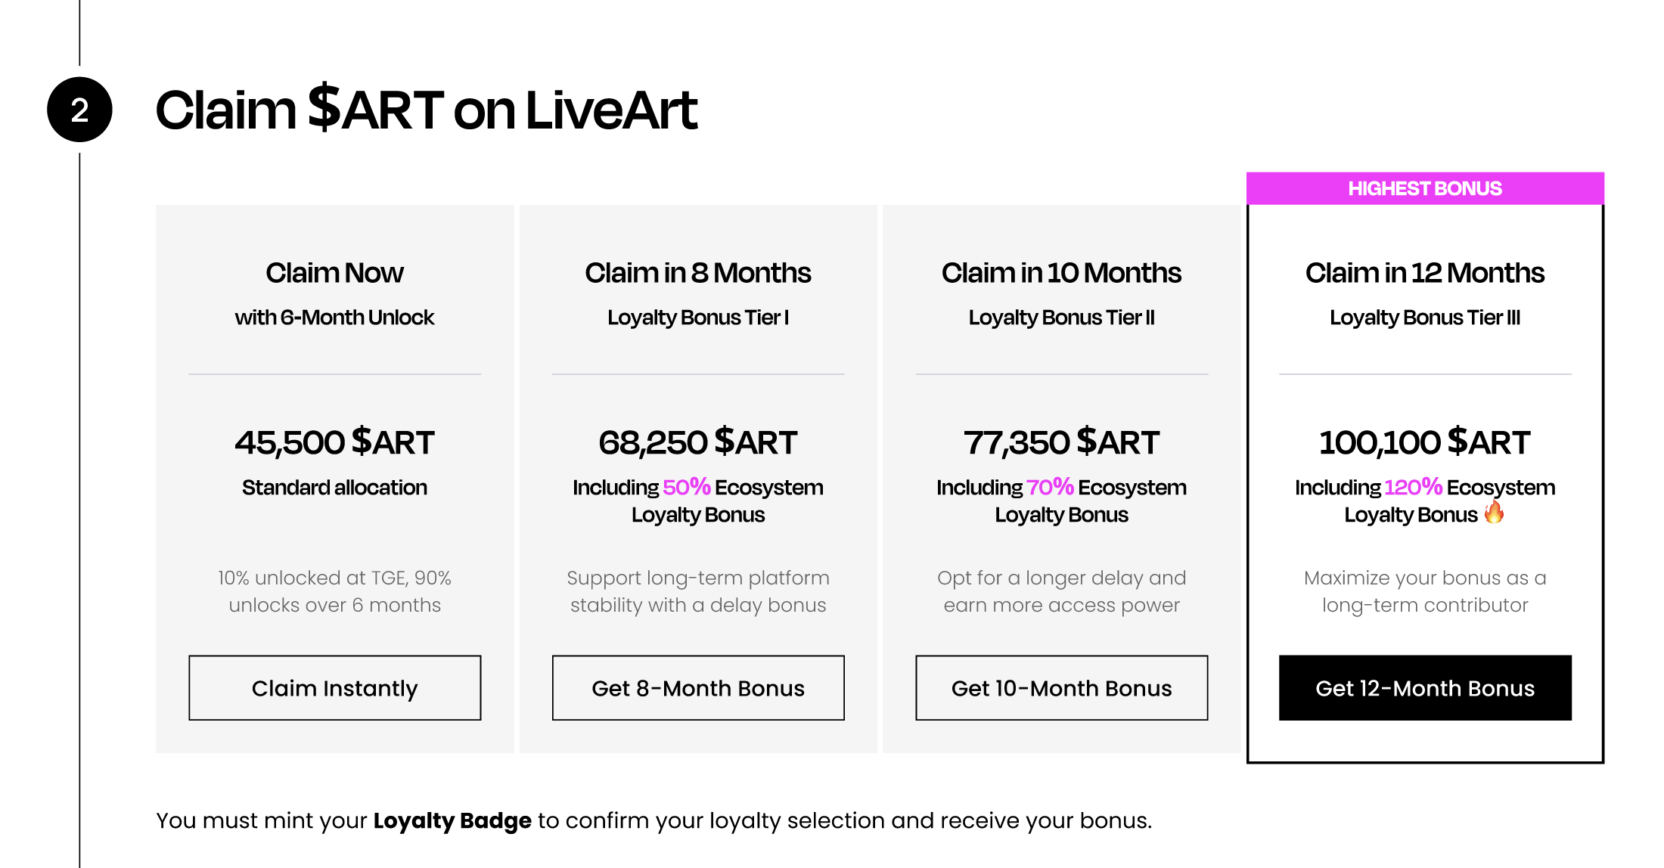The height and width of the screenshot is (868, 1664).
Task: Click the 68,250 $ART amount
Action: pos(698,442)
